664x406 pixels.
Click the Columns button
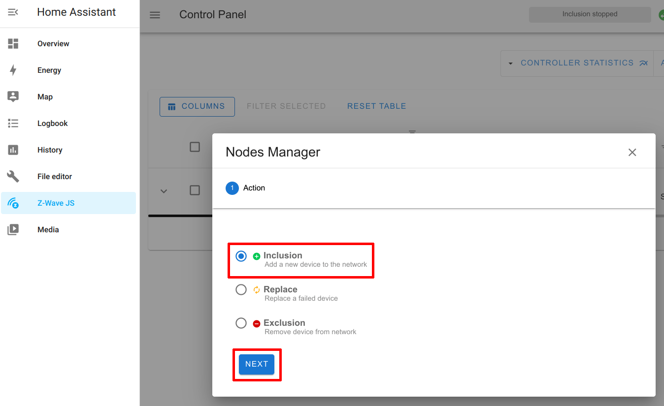(197, 106)
